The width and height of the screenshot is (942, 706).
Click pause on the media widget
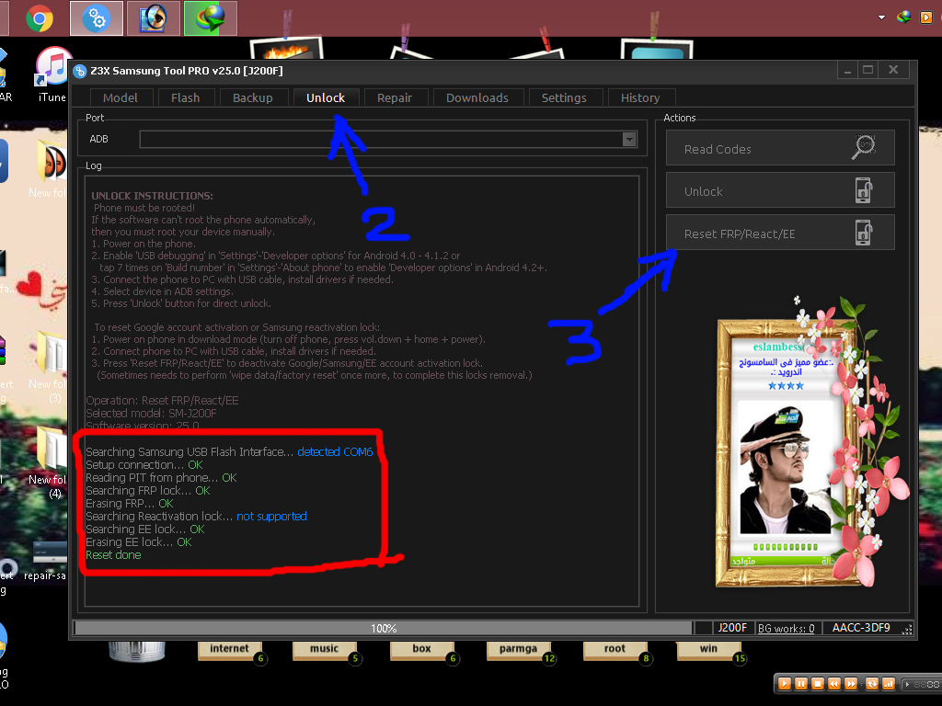coord(801,684)
